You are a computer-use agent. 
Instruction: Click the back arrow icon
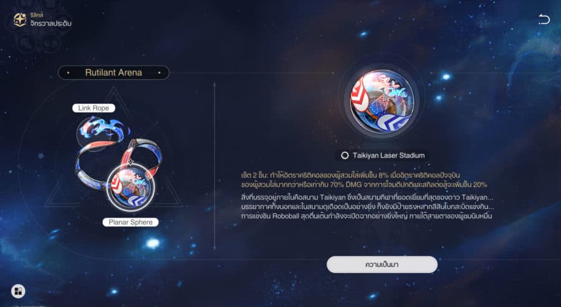point(544,19)
